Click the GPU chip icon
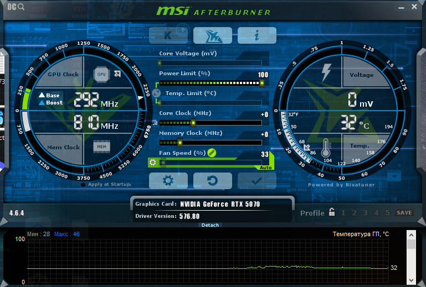 (x=101, y=74)
